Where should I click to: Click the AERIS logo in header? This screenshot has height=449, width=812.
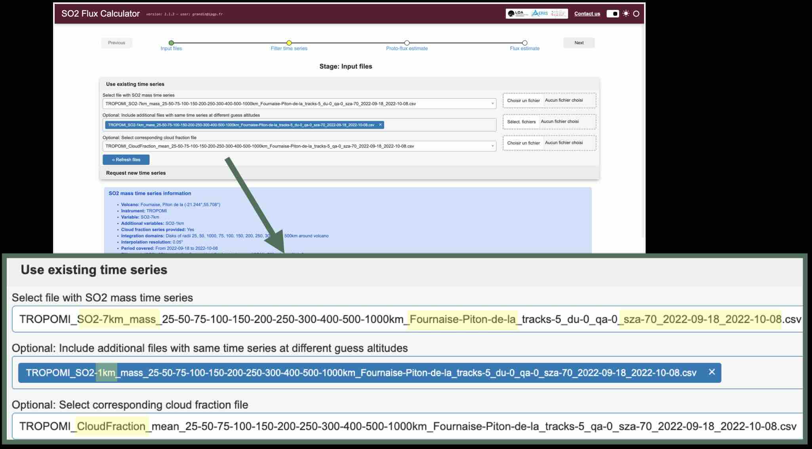540,13
